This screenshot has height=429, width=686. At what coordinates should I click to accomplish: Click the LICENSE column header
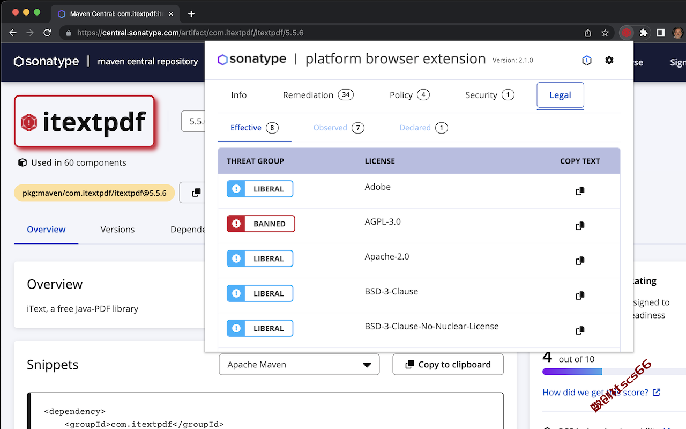pos(380,161)
